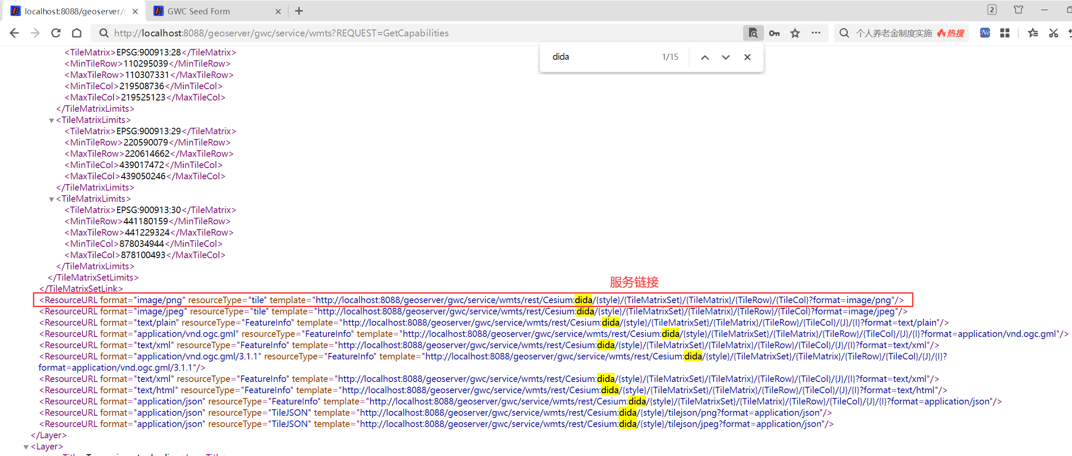Image resolution: width=1072 pixels, height=456 pixels.
Task: Close the find bar
Action: tap(747, 57)
